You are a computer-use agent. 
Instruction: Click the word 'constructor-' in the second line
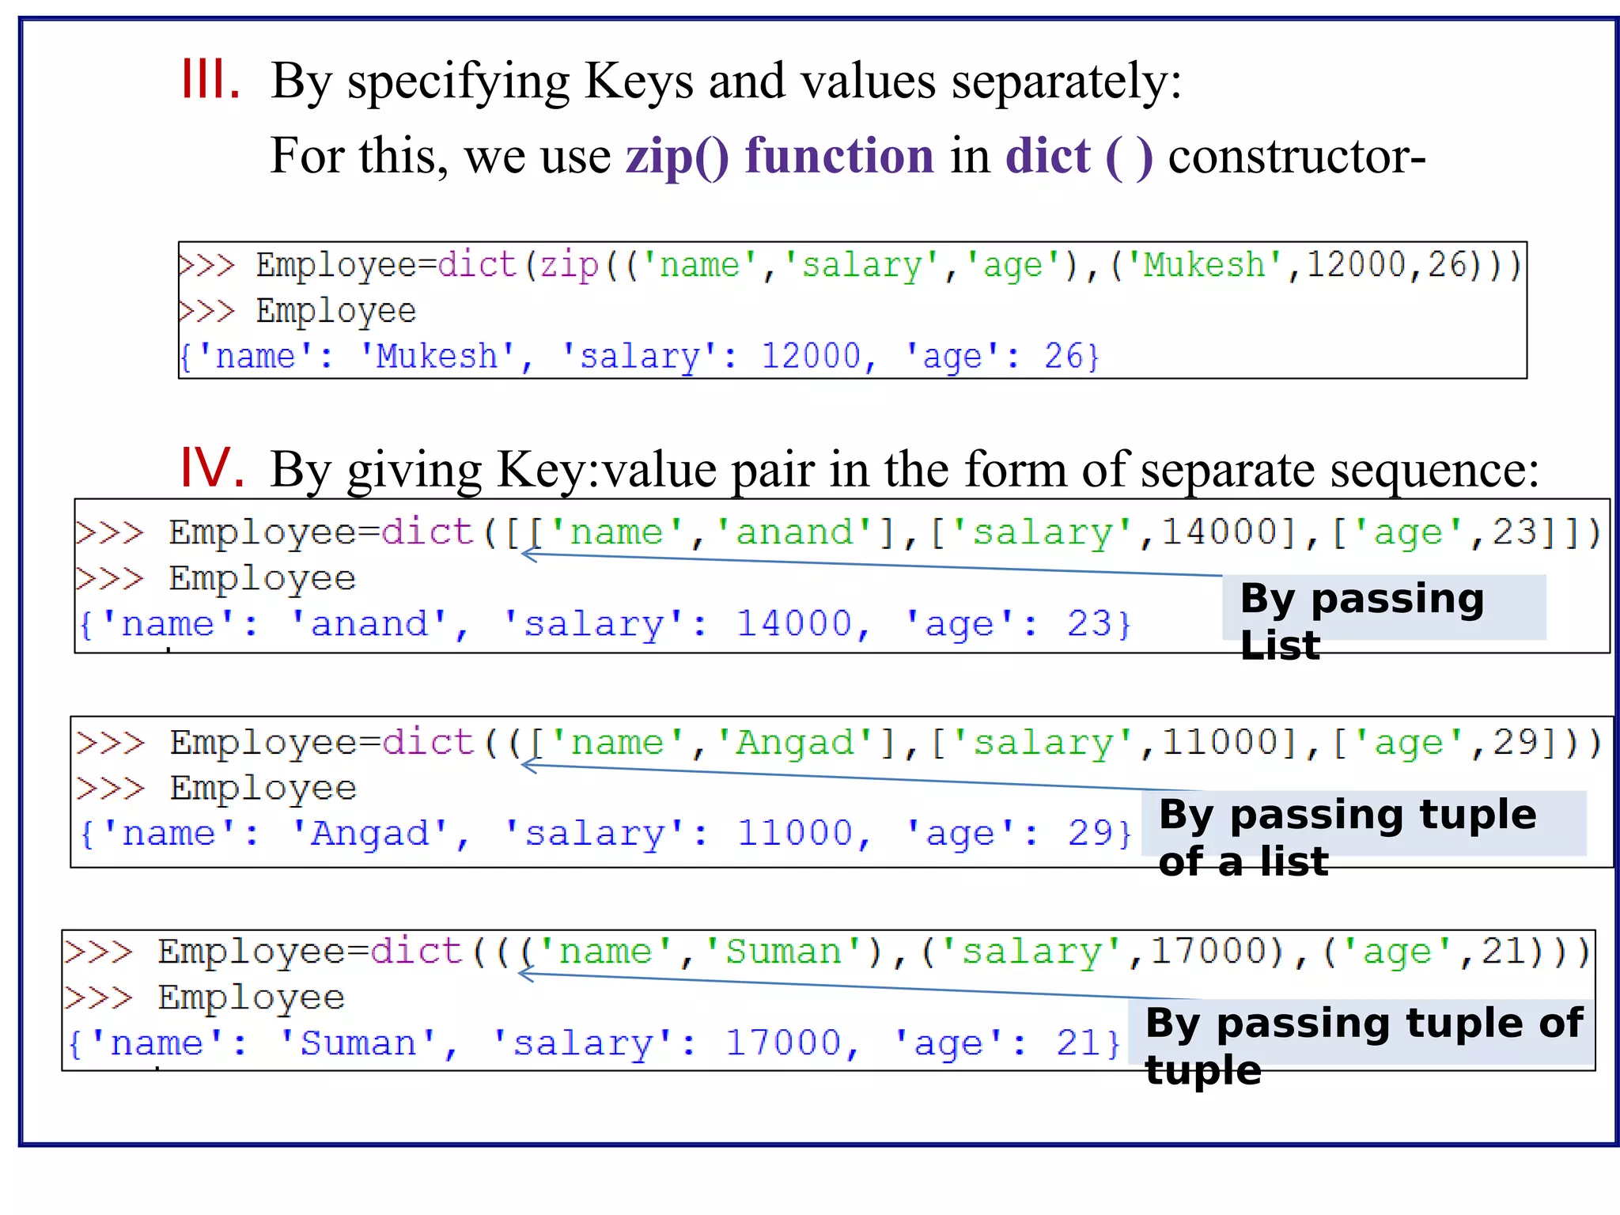pos(1296,156)
